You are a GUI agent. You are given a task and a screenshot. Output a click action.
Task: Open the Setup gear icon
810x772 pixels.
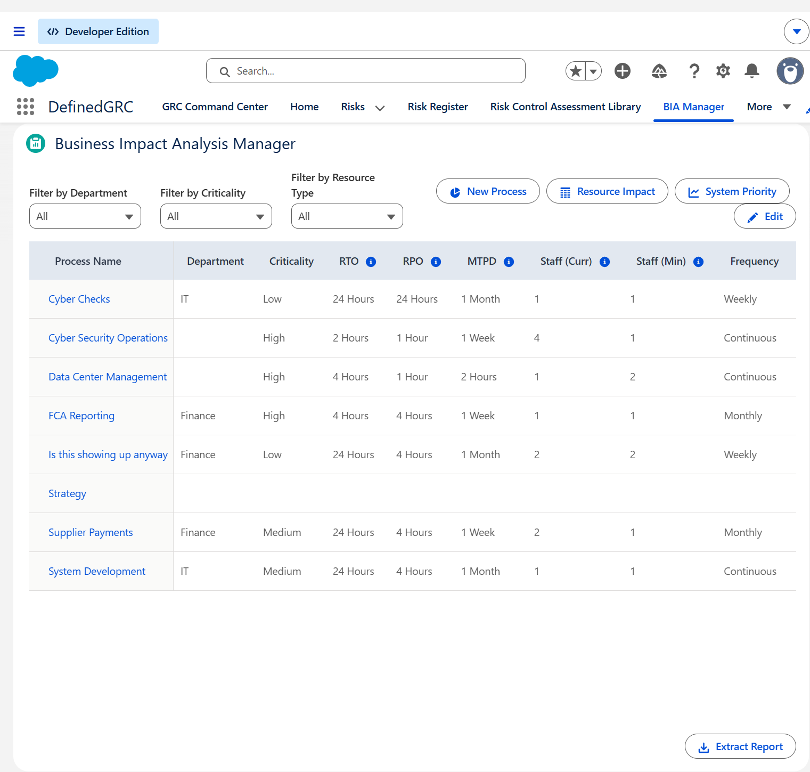click(723, 71)
